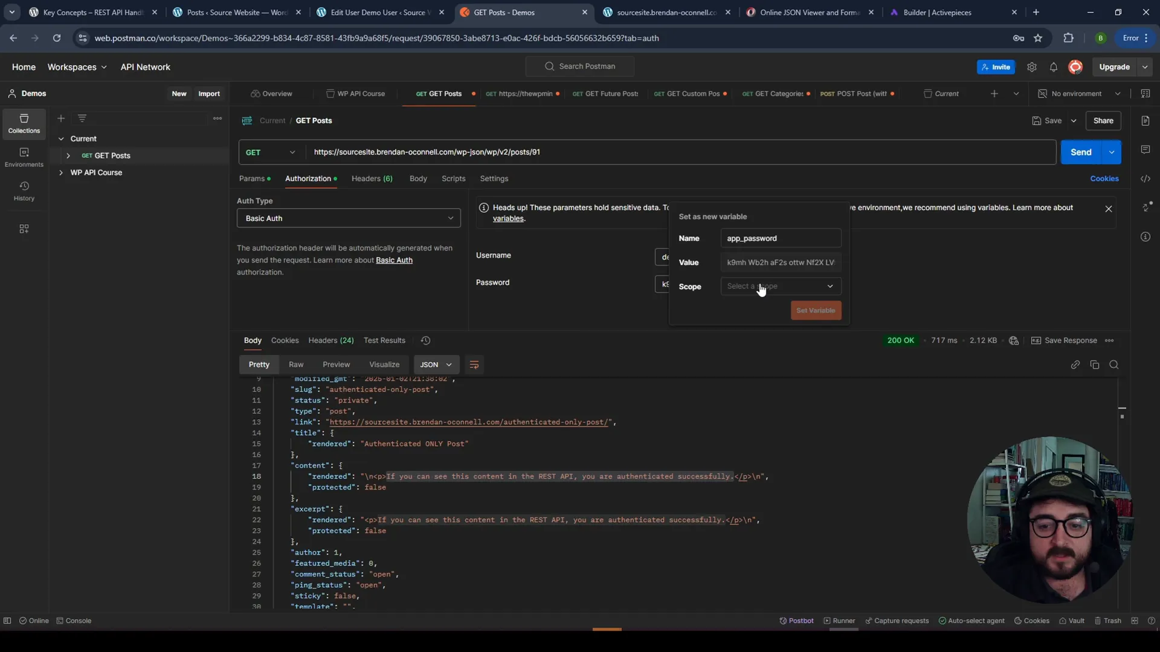The height and width of the screenshot is (652, 1160).
Task: Open the Console in status bar
Action: coord(74,621)
